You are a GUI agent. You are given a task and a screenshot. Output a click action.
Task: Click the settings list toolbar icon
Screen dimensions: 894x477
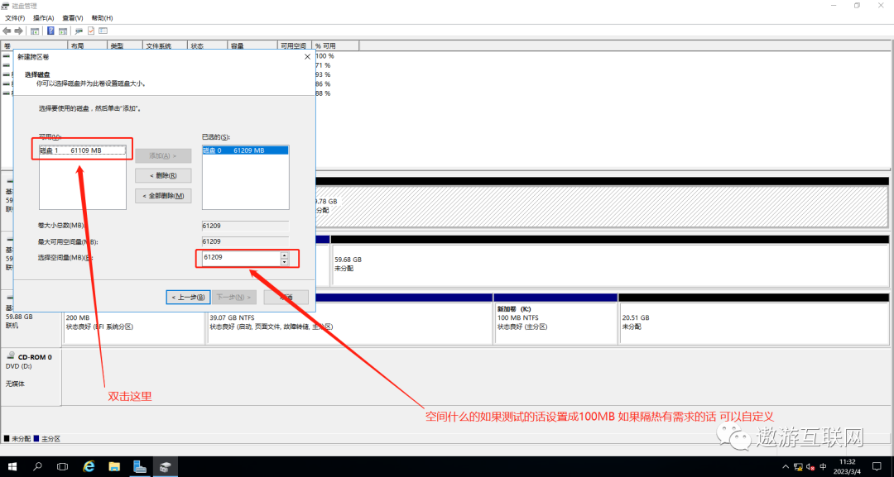(103, 31)
